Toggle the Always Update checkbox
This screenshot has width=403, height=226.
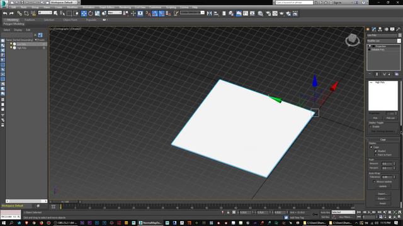(x=374, y=181)
